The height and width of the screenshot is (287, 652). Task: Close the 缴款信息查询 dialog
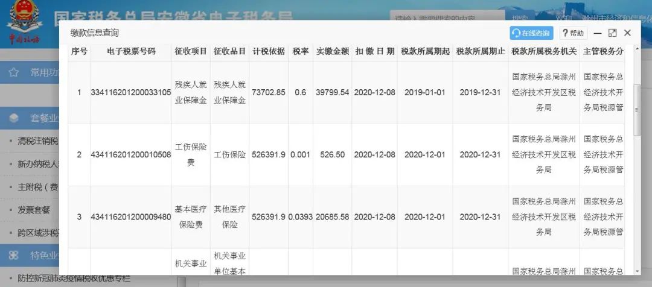pos(627,33)
